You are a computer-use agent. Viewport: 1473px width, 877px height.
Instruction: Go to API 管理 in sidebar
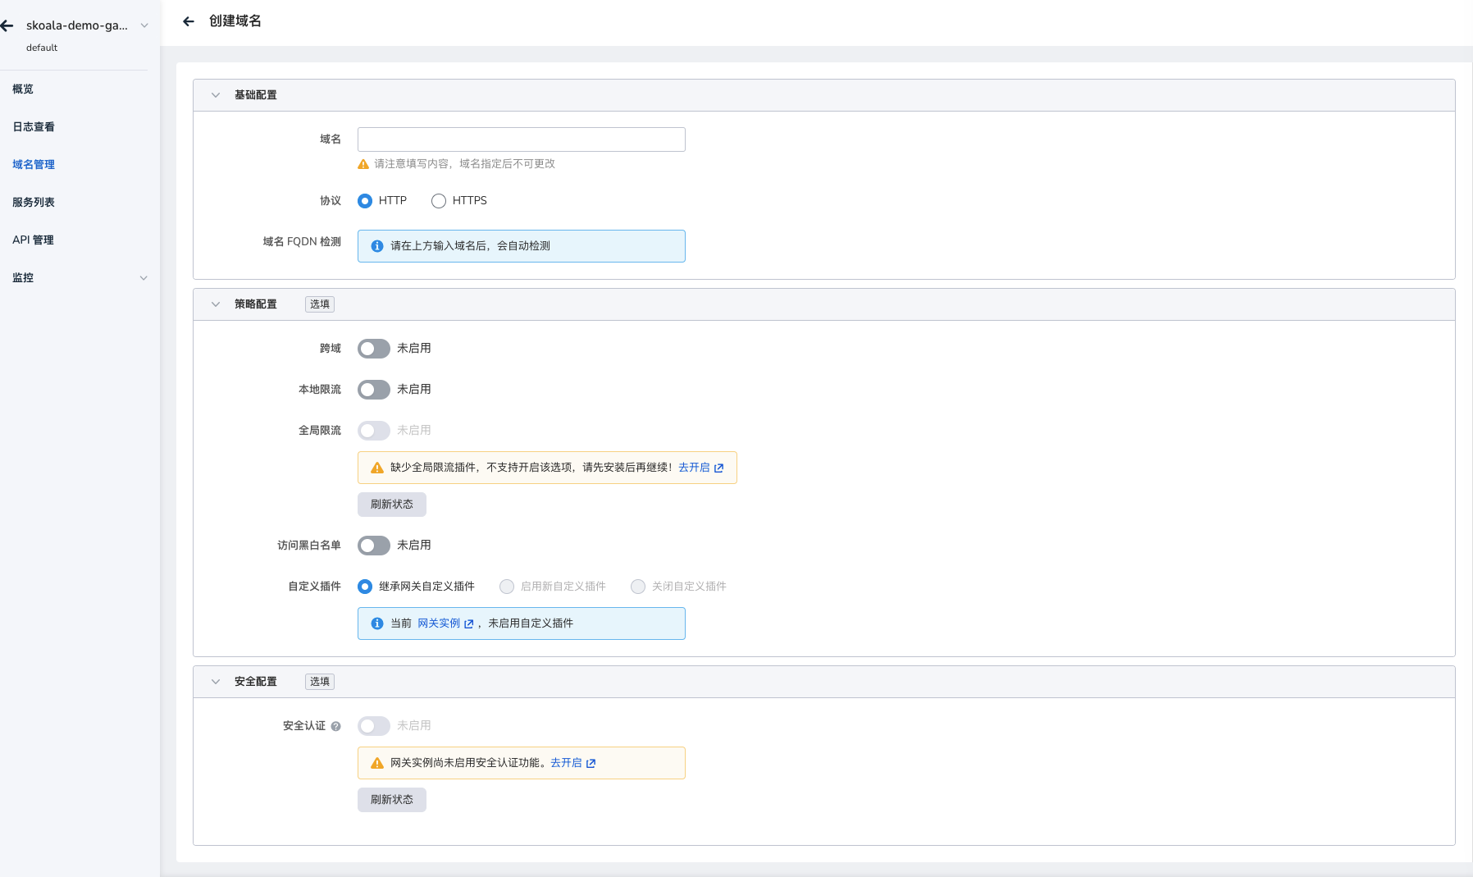pos(33,240)
